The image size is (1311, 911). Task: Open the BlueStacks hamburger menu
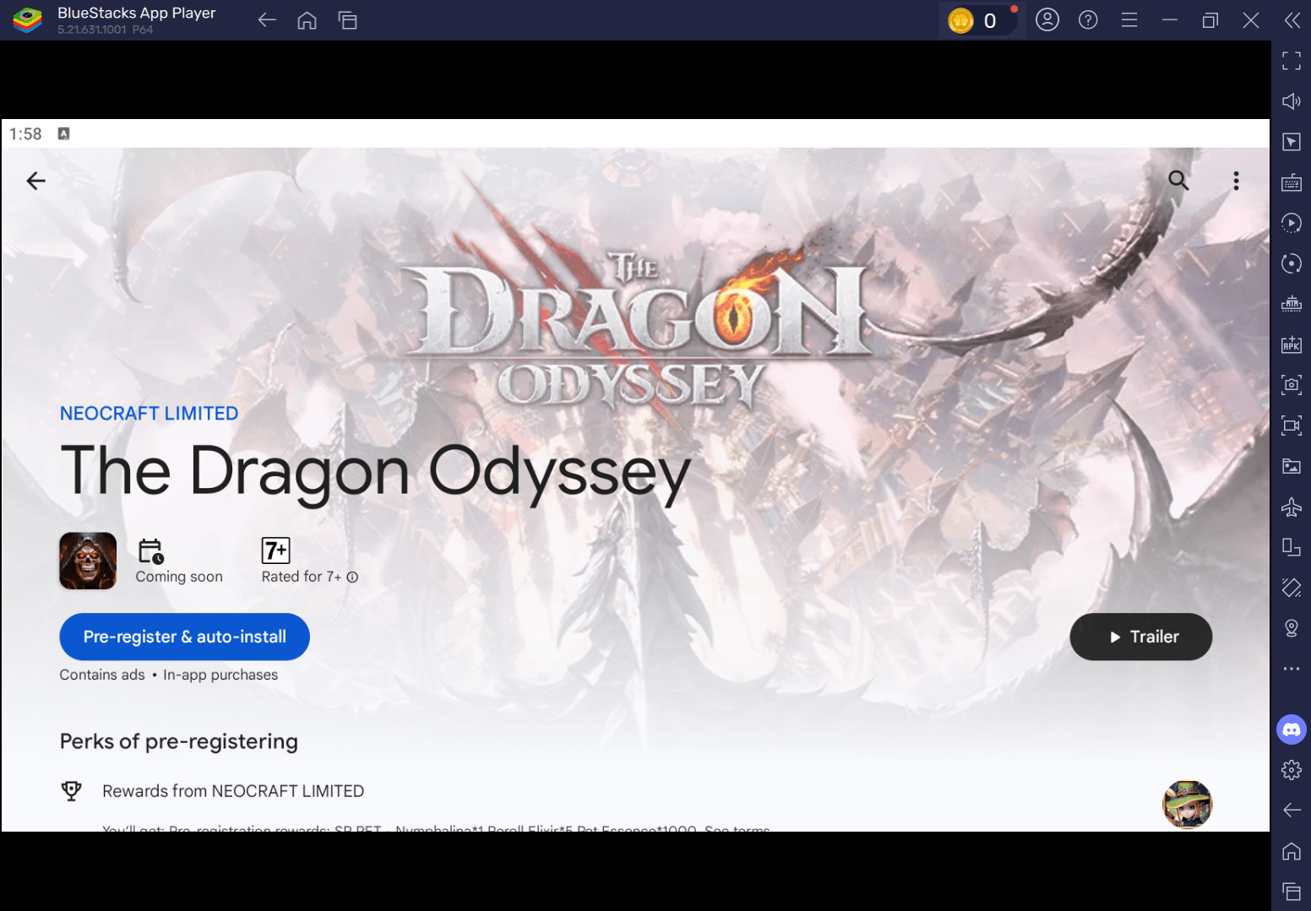point(1129,20)
